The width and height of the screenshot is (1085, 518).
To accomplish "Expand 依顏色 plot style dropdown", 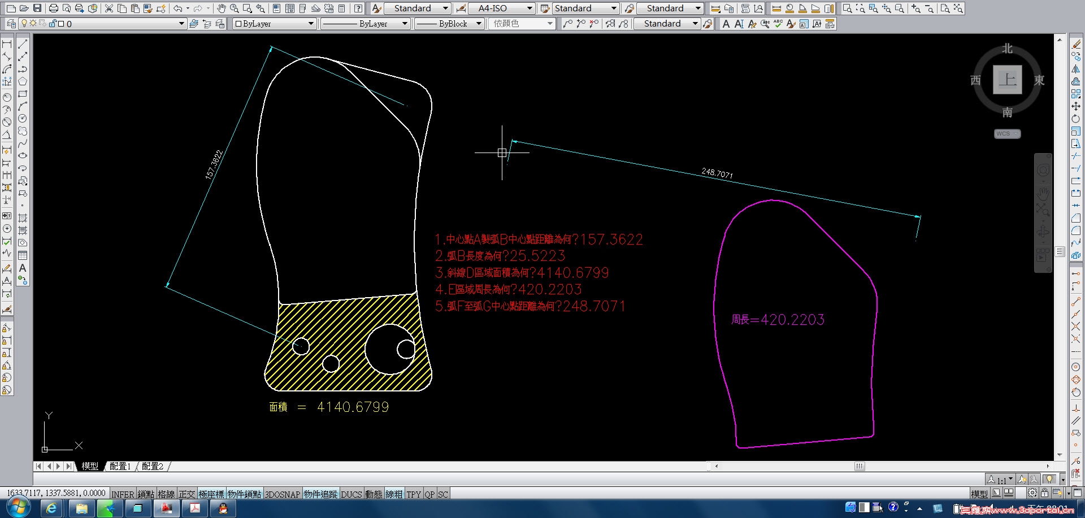I will [x=550, y=24].
